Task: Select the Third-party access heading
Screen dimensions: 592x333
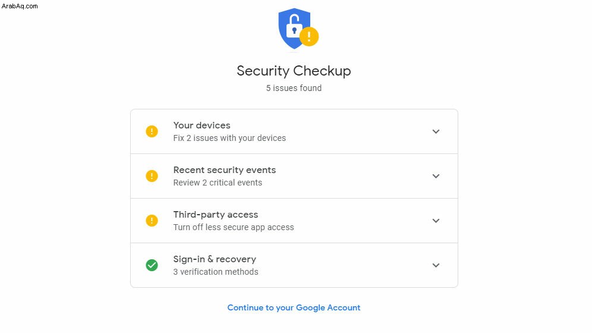Action: 216,215
